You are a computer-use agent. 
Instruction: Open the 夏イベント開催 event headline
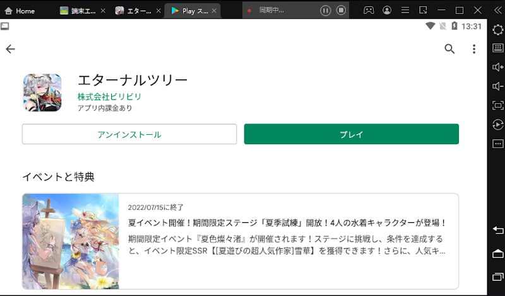[287, 223]
